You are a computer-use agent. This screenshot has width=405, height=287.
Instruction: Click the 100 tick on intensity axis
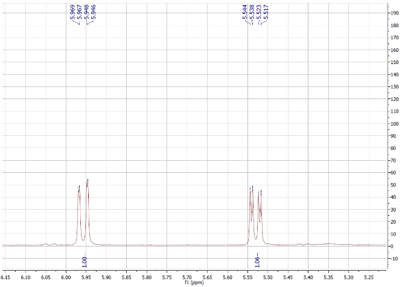tap(394, 123)
